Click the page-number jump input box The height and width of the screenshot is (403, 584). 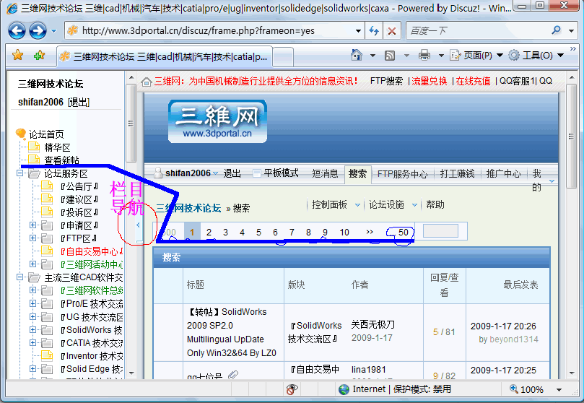coord(440,231)
